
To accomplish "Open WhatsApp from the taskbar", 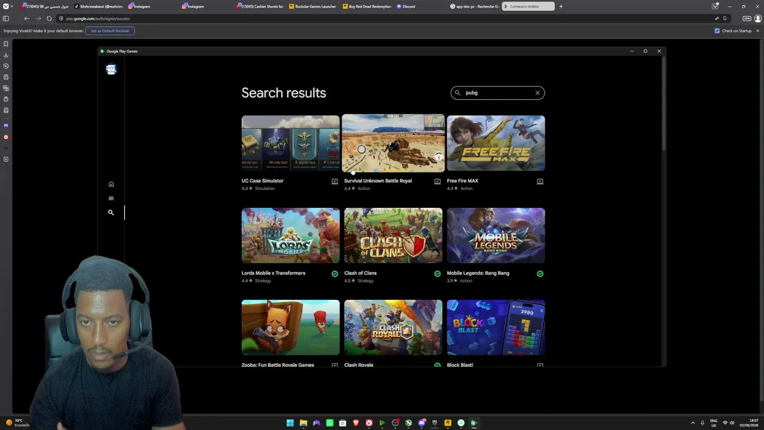I will coord(329,423).
